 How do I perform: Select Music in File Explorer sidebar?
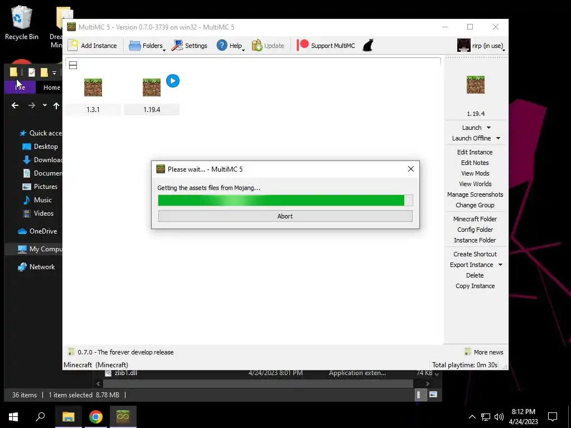point(37,200)
